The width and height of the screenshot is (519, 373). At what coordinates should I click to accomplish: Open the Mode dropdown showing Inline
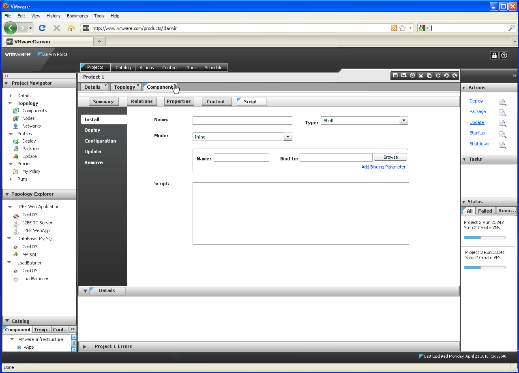(x=288, y=137)
